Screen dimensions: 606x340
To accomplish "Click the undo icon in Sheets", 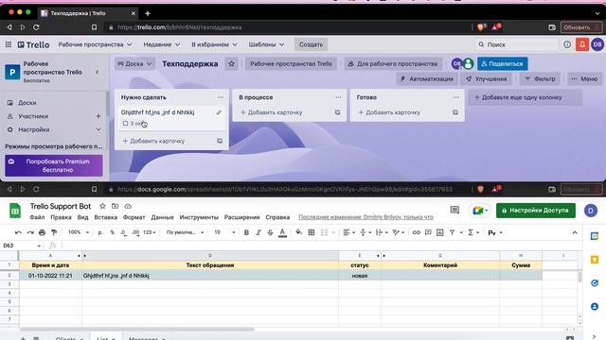I will coord(18,232).
